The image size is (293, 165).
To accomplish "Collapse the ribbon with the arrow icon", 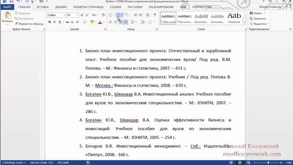I will pos(290,29).
